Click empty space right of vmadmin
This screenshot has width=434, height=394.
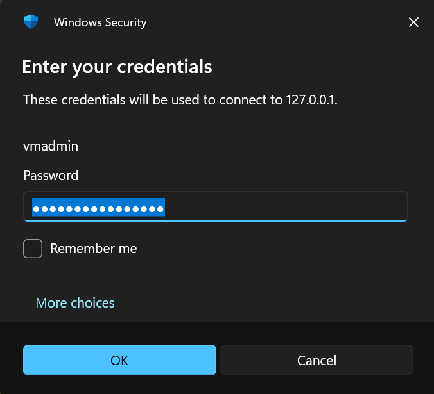point(244,146)
